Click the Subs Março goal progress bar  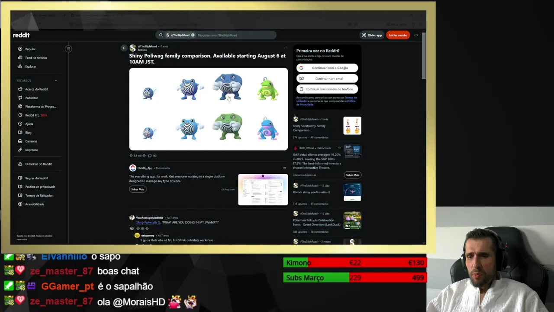point(355,277)
